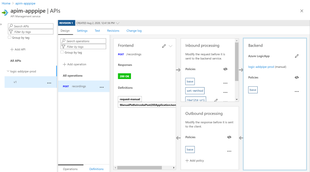Open apim-apppipe breadcrumb link

[x=25, y=3]
